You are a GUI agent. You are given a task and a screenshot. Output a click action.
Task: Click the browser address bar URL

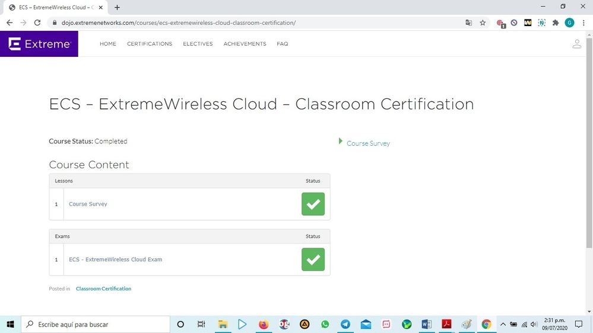pyautogui.click(x=179, y=23)
